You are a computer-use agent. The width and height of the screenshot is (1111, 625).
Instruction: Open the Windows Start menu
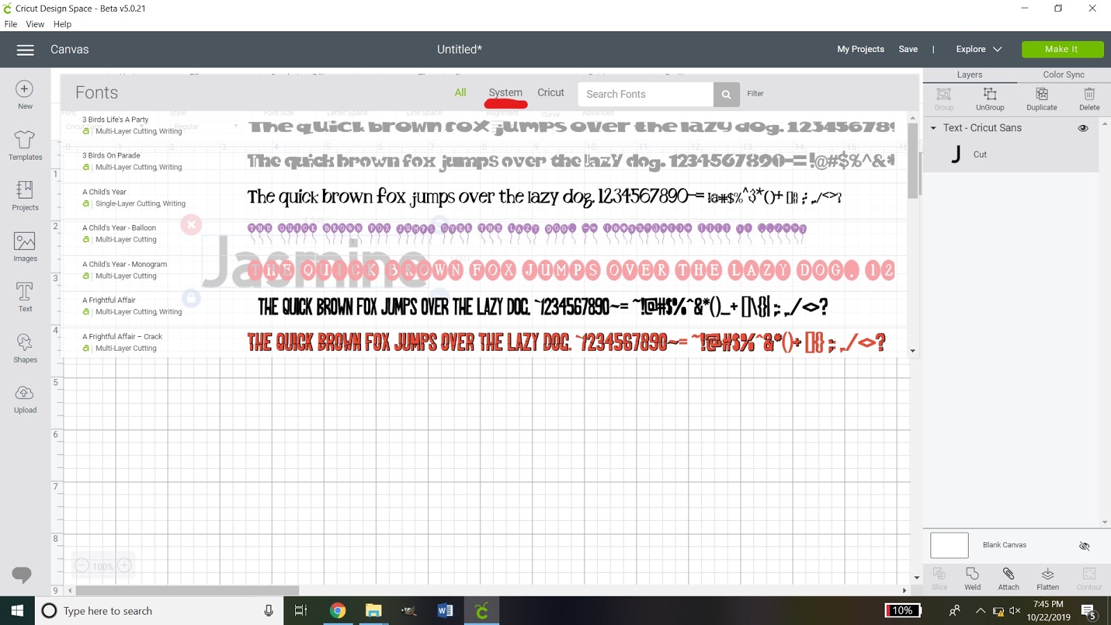pyautogui.click(x=17, y=610)
